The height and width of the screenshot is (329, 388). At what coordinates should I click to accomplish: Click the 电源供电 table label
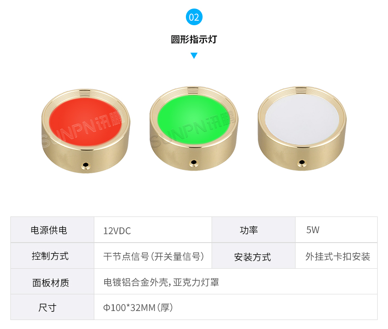(49, 230)
